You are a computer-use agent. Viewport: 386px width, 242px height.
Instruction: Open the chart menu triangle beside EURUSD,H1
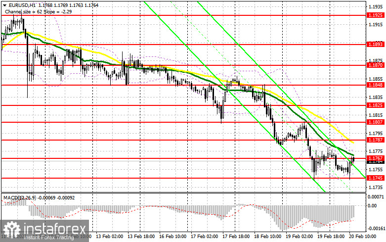4,5
